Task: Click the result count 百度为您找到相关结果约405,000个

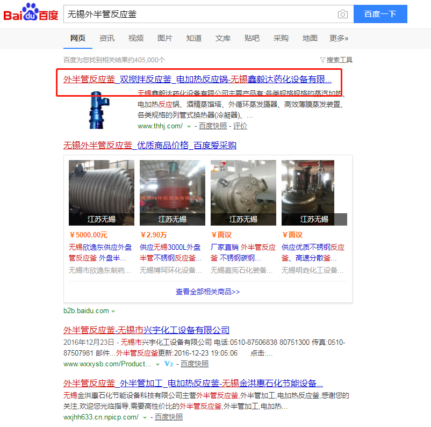Action: point(114,60)
